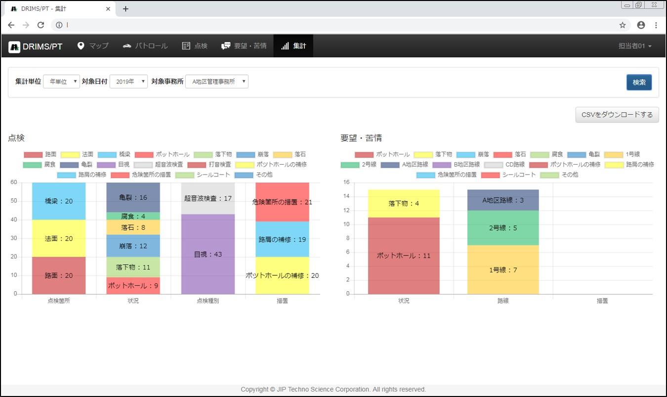Open the 担当者01 user menu
The height and width of the screenshot is (397, 667).
[x=635, y=46]
